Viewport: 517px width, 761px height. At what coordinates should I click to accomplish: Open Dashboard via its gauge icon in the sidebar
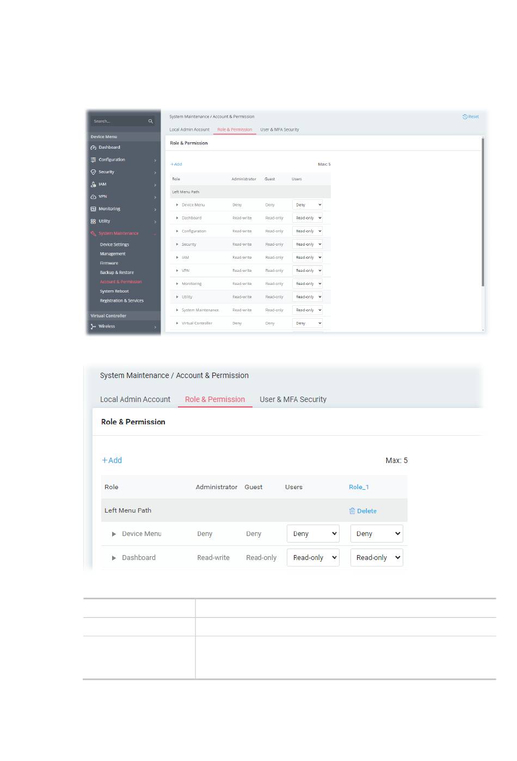click(x=93, y=148)
